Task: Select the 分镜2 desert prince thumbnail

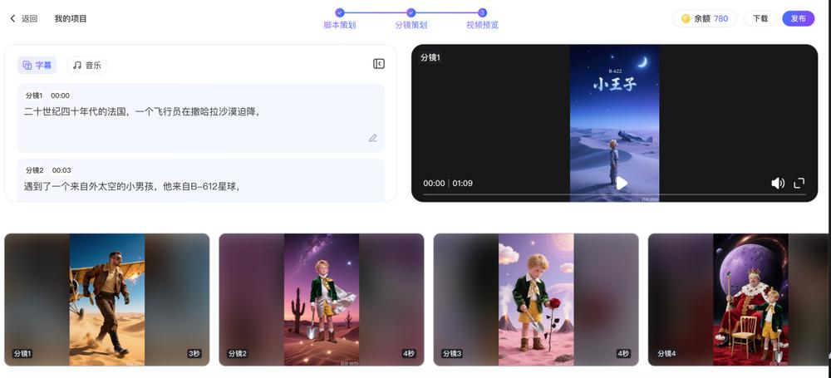Action: pos(321,300)
